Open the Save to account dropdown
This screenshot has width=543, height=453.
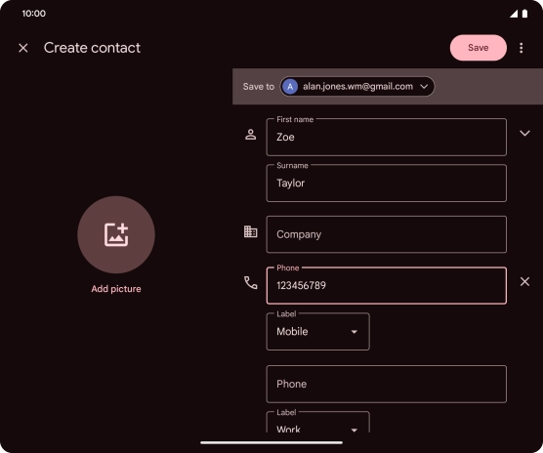pos(357,87)
